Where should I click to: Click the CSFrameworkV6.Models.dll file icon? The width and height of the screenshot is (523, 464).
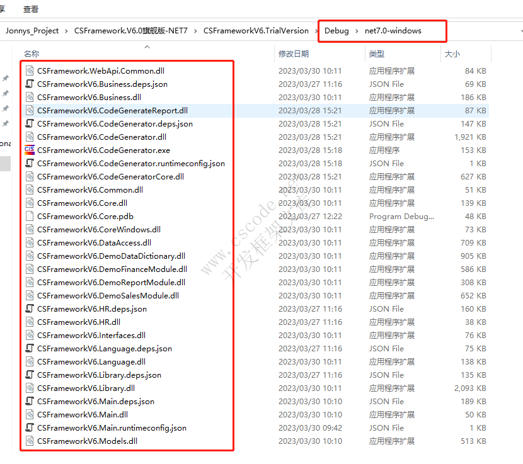(x=30, y=441)
